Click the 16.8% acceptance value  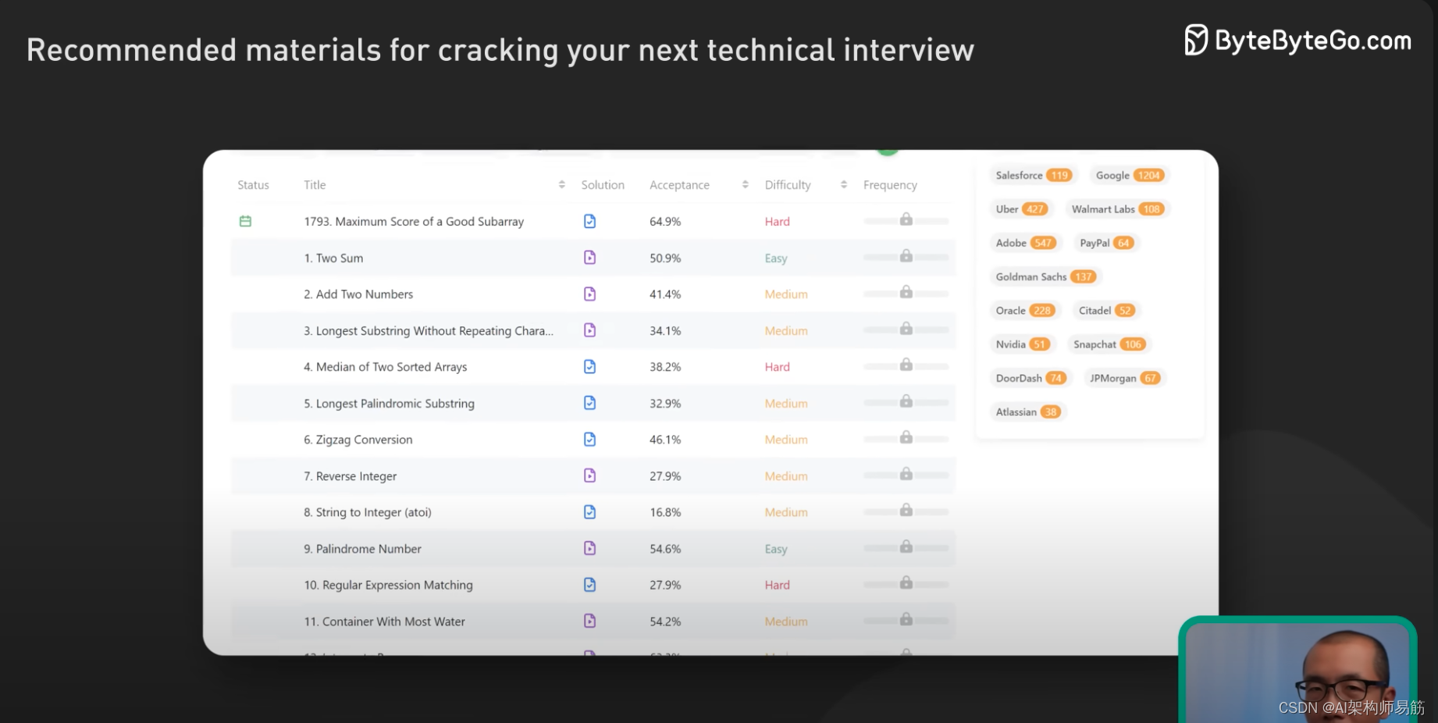click(665, 512)
